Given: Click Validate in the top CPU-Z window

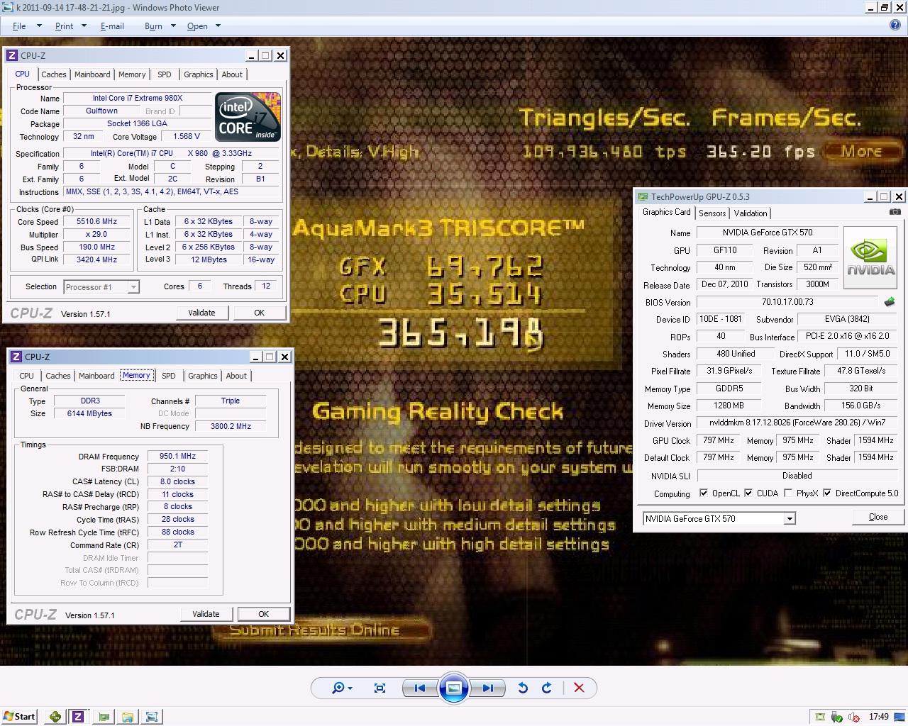Looking at the screenshot, I should click(201, 313).
